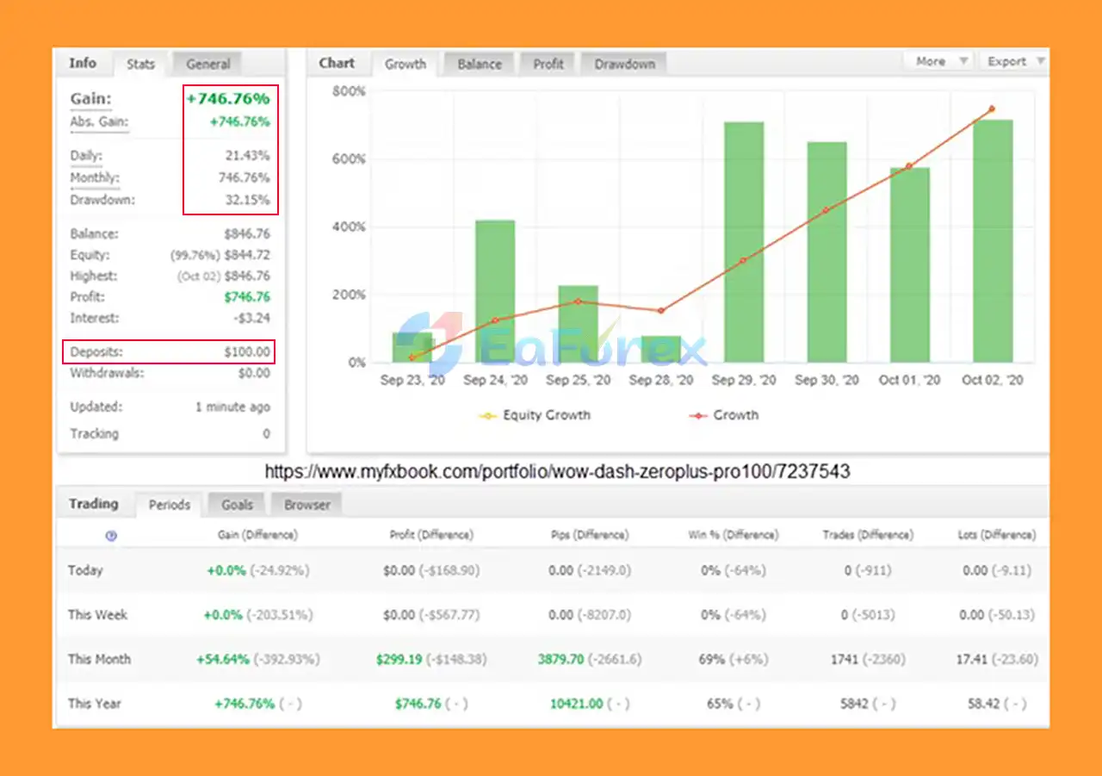The image size is (1102, 776).
Task: Switch to the Browser tab
Action: pos(307,505)
